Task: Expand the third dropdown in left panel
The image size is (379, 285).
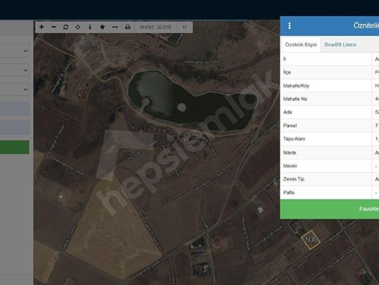Action: click(14, 89)
